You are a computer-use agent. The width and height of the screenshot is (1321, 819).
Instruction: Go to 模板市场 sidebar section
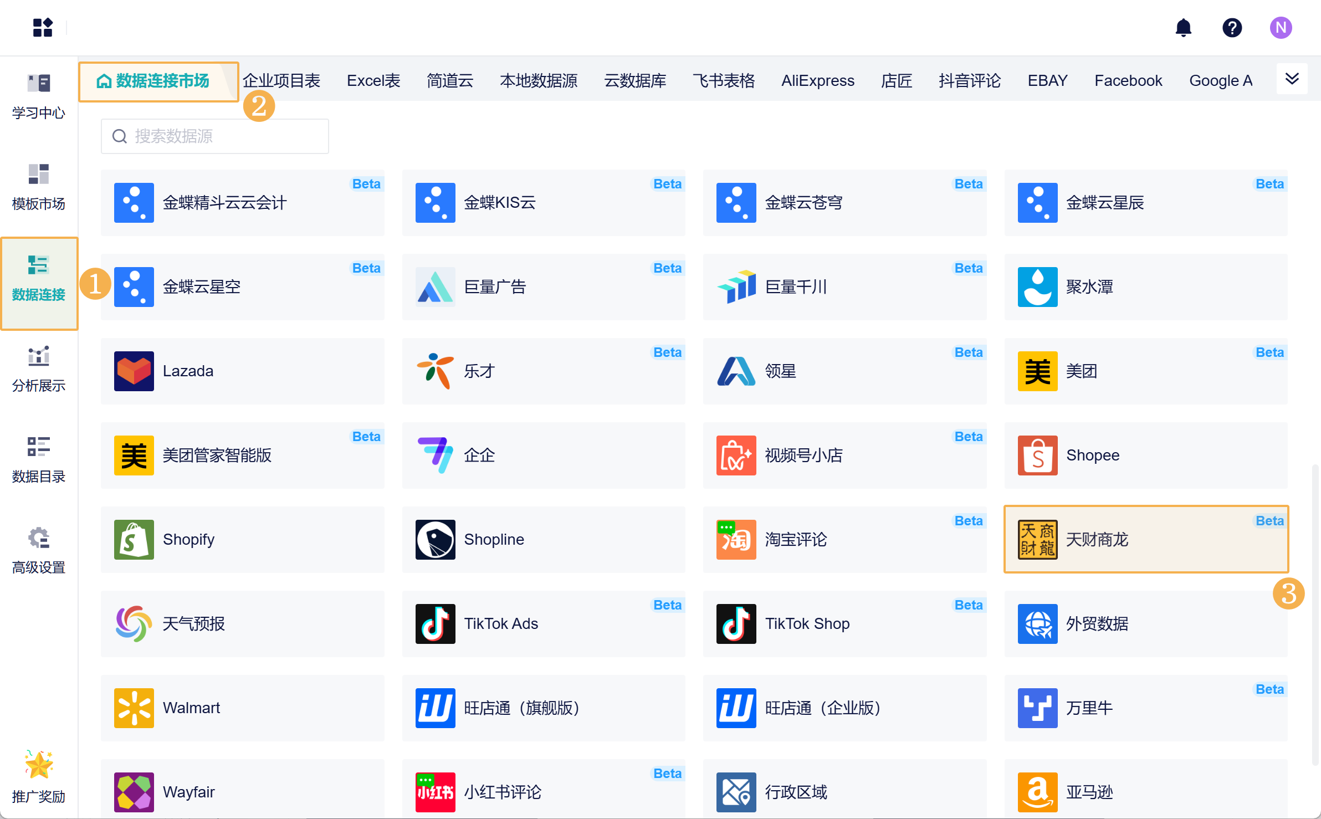(39, 188)
